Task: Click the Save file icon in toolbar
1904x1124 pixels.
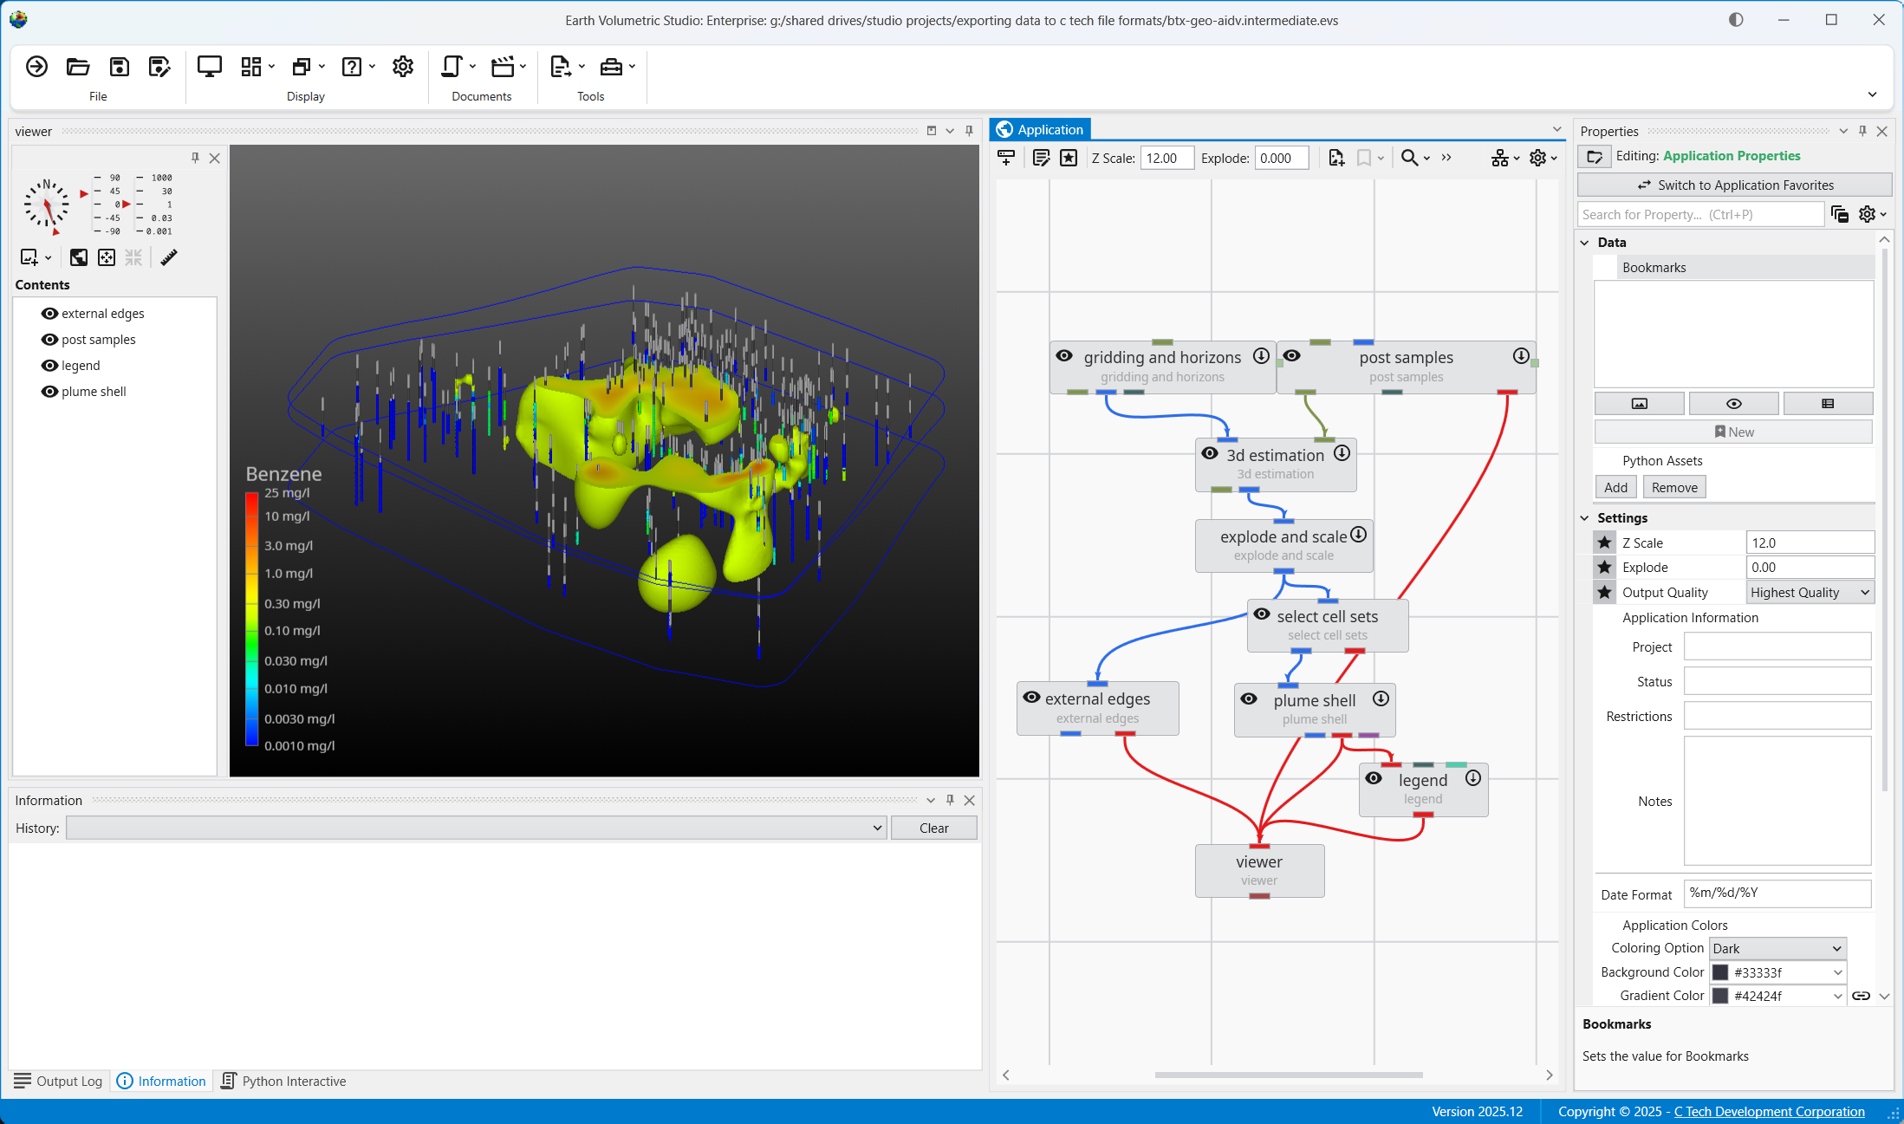Action: point(119,67)
